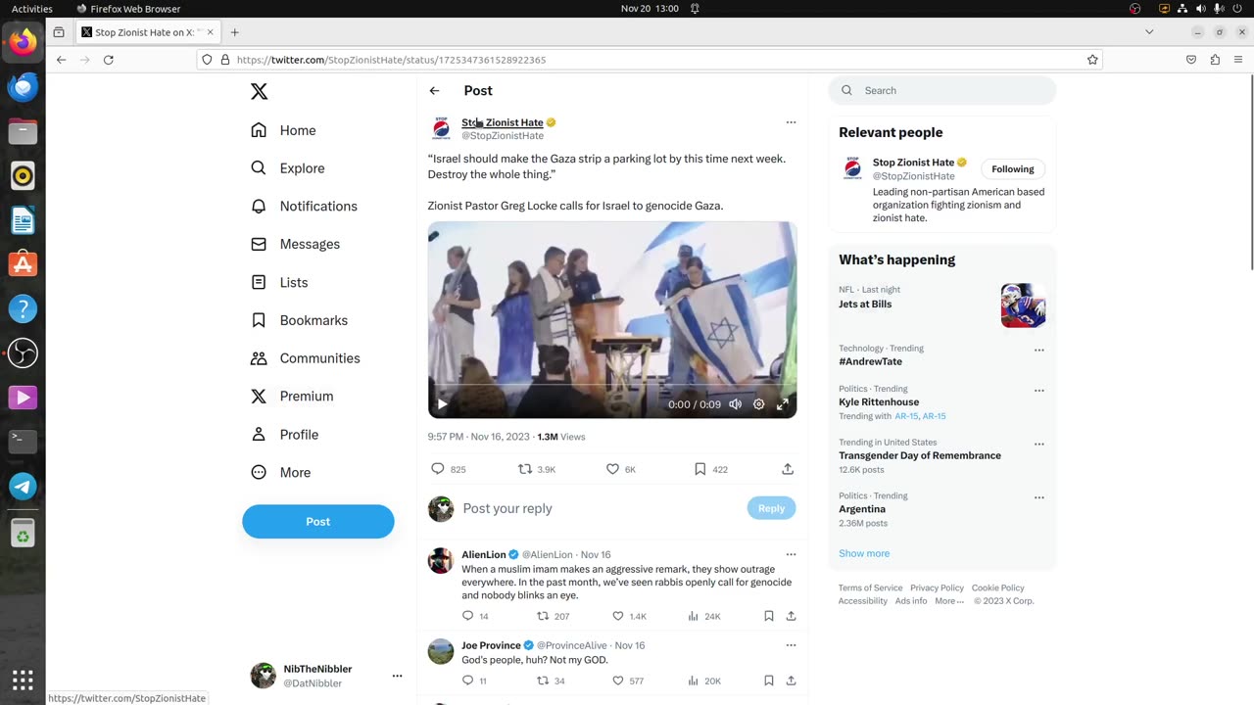Screen dimensions: 1254x705
Task: Open Messages in sidebar
Action: 295,244
